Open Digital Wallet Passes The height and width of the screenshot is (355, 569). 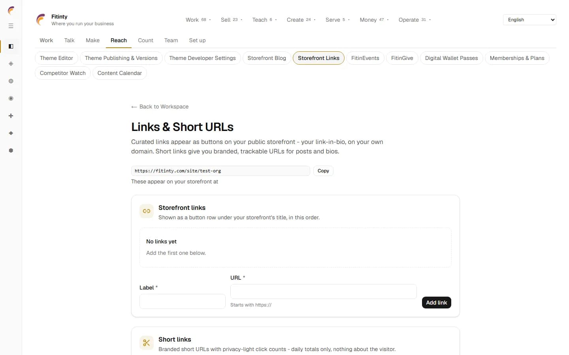(x=451, y=58)
